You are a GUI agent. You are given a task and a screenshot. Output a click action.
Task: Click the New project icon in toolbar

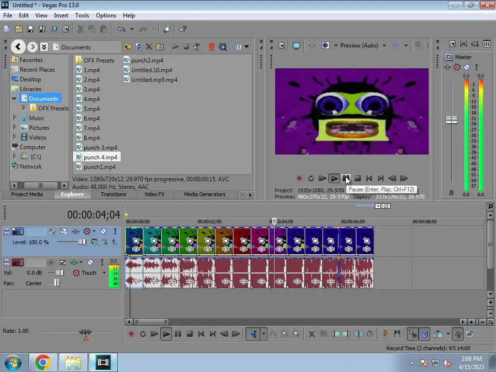[x=7, y=29]
